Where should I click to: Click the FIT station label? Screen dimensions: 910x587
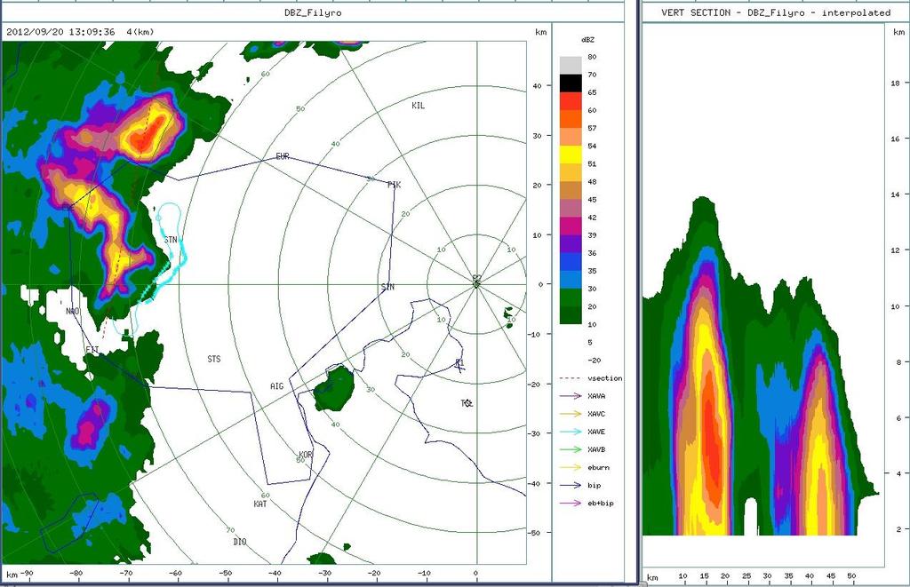click(x=92, y=349)
